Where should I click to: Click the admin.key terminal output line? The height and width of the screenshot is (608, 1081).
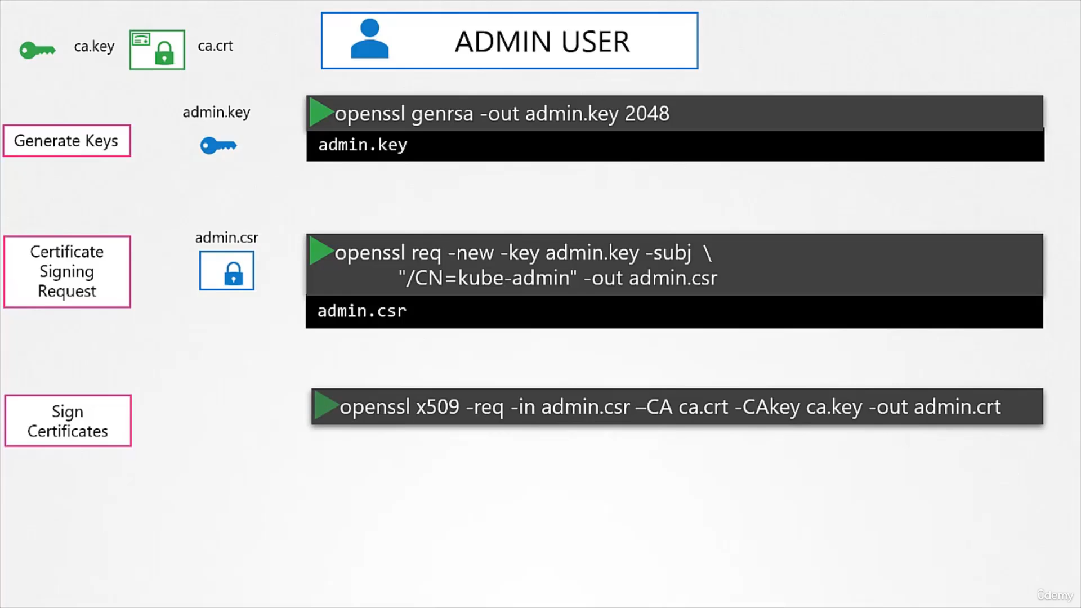tap(363, 145)
